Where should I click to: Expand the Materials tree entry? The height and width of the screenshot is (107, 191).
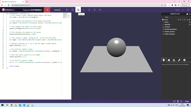coord(163,25)
